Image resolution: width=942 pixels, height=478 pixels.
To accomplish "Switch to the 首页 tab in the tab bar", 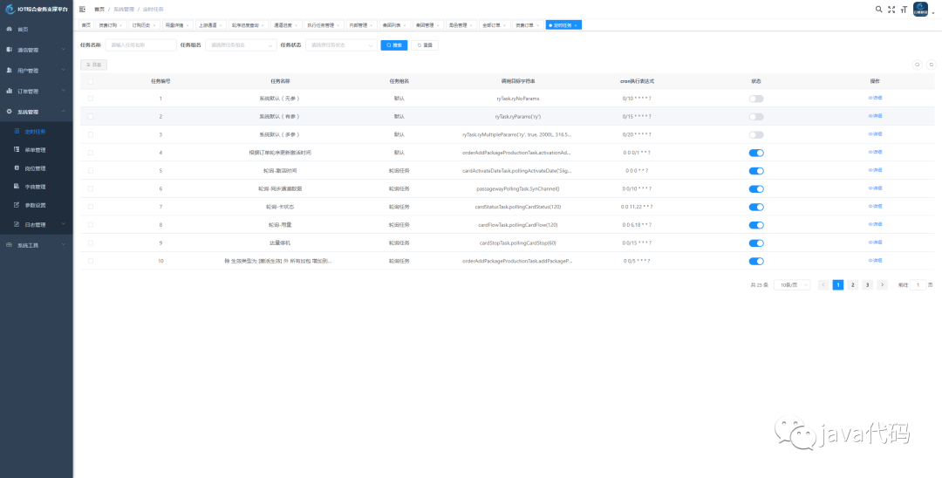I will (86, 25).
